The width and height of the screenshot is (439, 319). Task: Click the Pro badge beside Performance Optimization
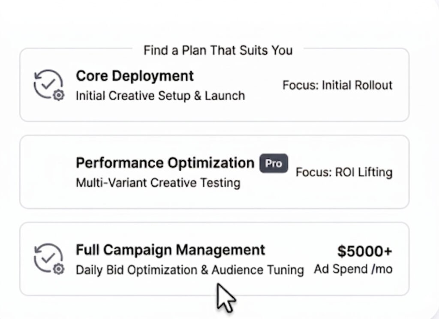(274, 163)
